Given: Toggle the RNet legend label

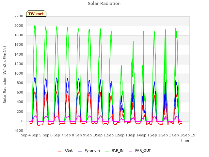Looking at the screenshot, I should pyautogui.click(x=68, y=150).
